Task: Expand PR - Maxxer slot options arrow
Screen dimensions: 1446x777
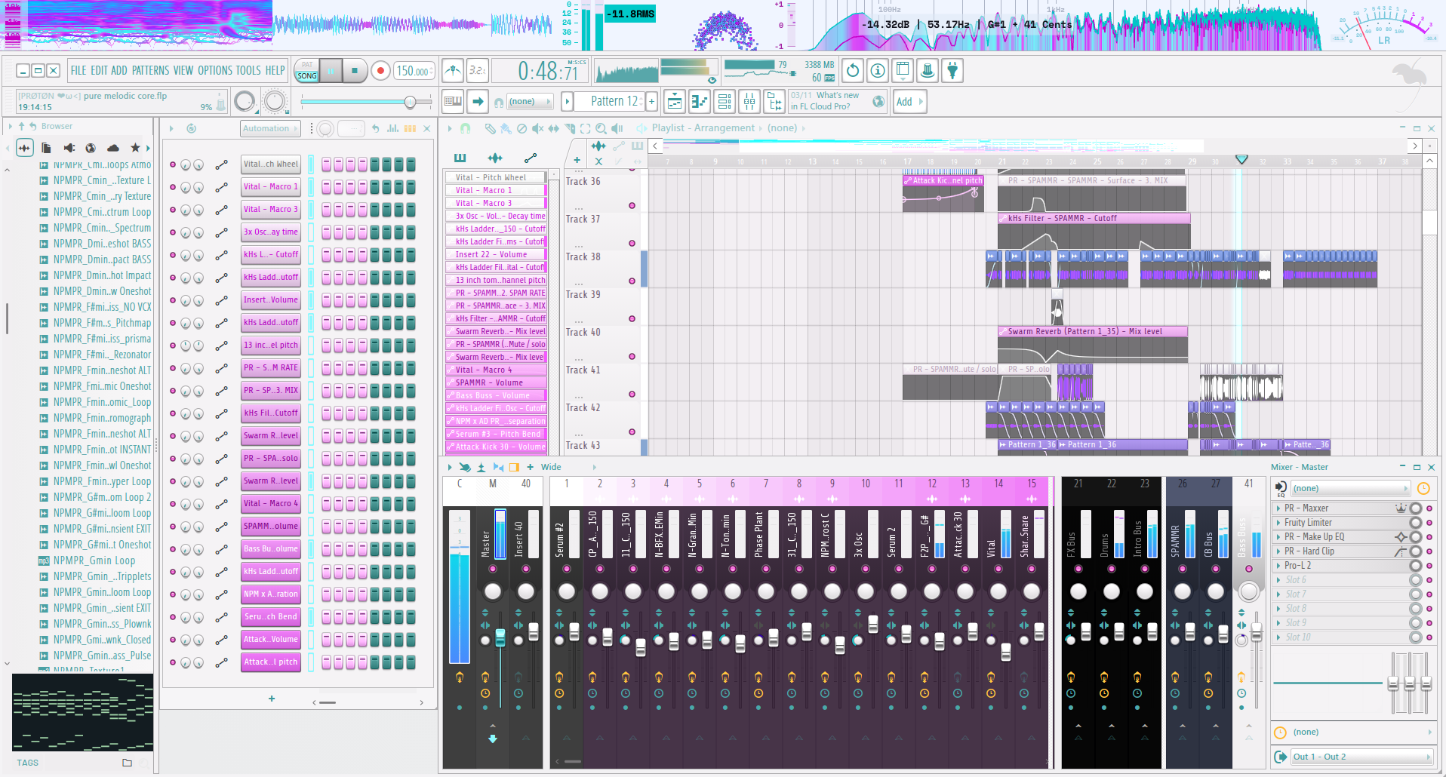Action: [x=1278, y=508]
